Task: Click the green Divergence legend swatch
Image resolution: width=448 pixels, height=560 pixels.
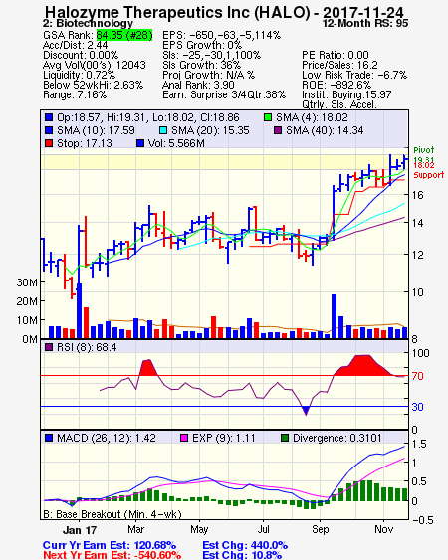Action: point(285,439)
